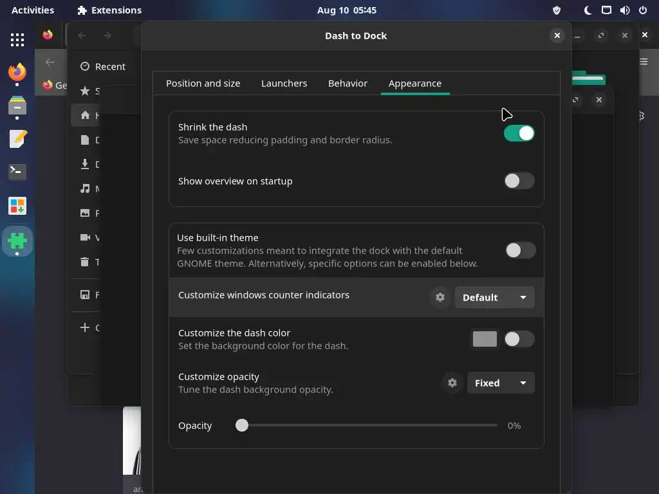Image resolution: width=659 pixels, height=494 pixels.
Task: Open Downloads icon in Files sidebar
Action: pyautogui.click(x=85, y=164)
